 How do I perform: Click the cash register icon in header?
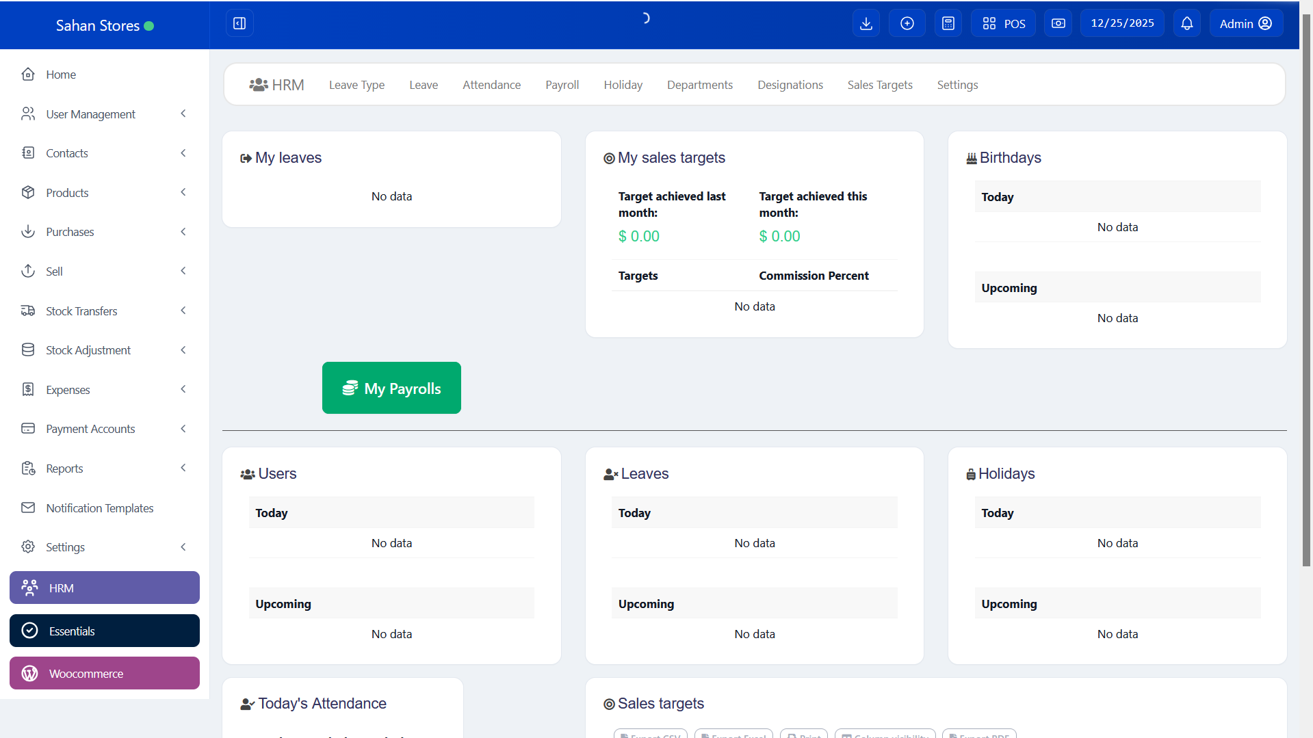point(1058,23)
